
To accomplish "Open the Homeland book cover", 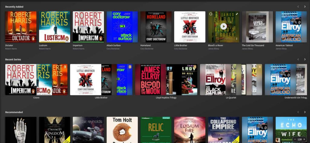I will [156, 27].
